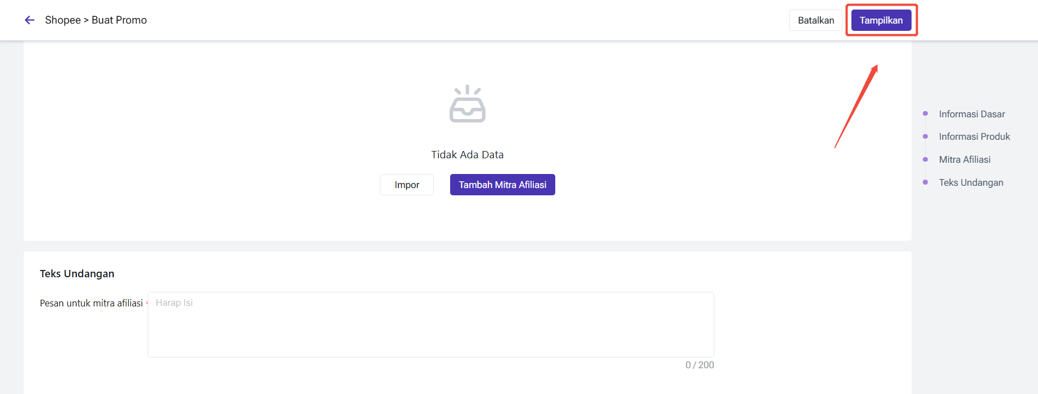
Task: Click the purple bullet beside Teks Undangan
Action: 925,182
